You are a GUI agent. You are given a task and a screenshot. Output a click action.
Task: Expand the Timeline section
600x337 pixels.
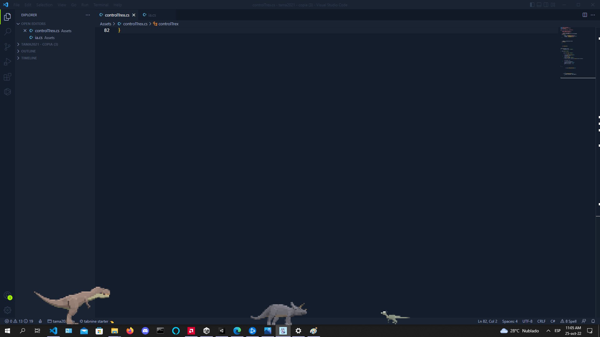coord(55,58)
